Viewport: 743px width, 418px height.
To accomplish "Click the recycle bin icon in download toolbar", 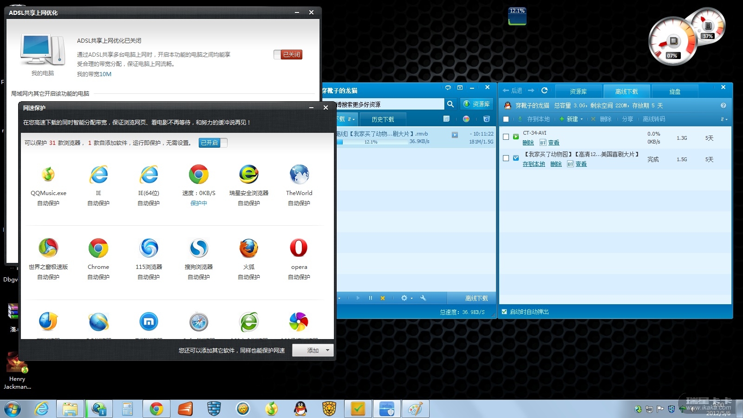I will 486,119.
